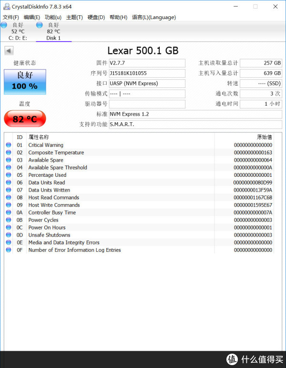
Task: Click the ID column header
Action: (x=20, y=137)
